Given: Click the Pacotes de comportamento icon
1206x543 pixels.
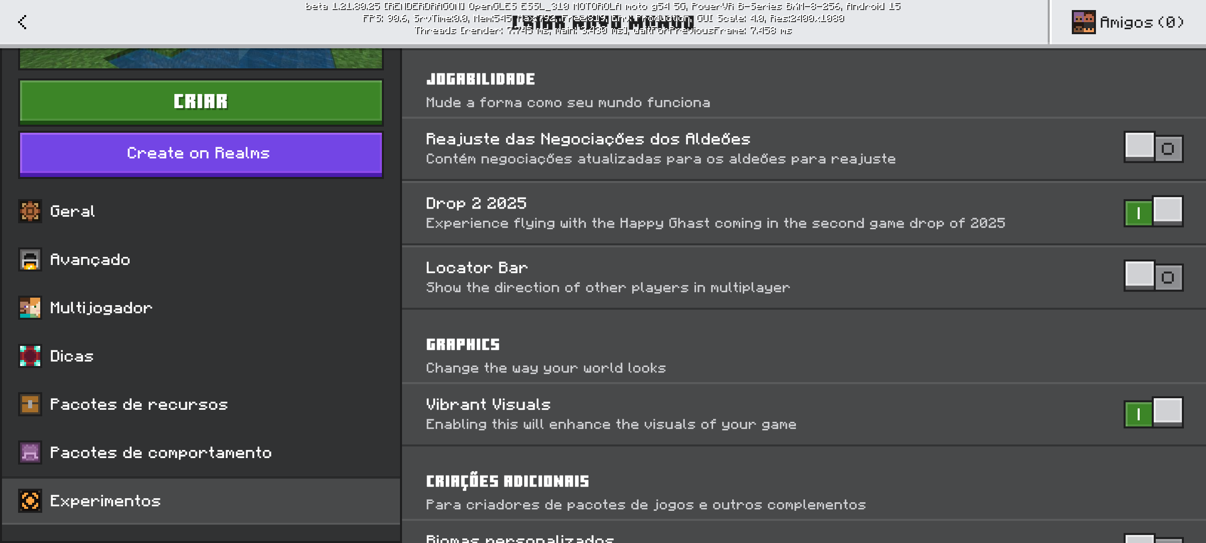Looking at the screenshot, I should pos(30,452).
